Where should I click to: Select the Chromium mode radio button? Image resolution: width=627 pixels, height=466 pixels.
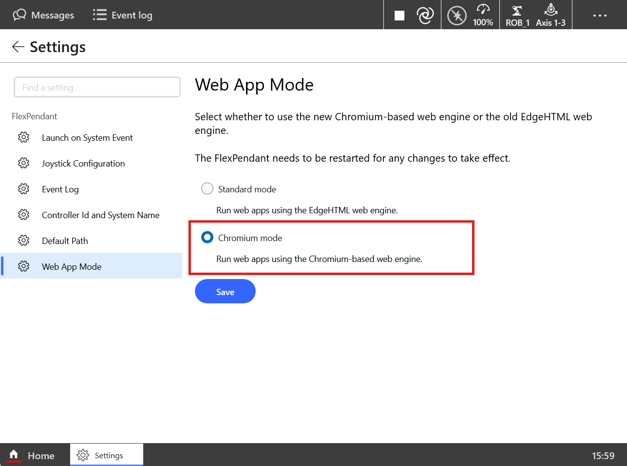pyautogui.click(x=207, y=237)
